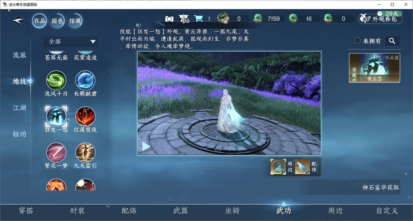The image size is (413, 221).
Task: Search skill appearances with the magnifier
Action: [392, 41]
